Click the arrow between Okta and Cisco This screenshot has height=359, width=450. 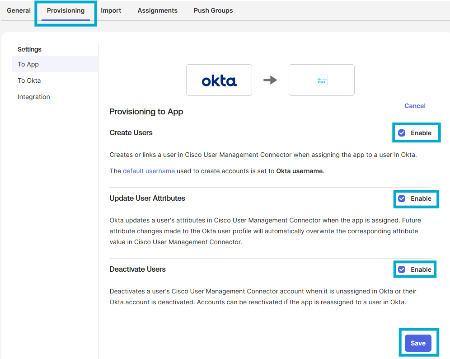coord(270,80)
